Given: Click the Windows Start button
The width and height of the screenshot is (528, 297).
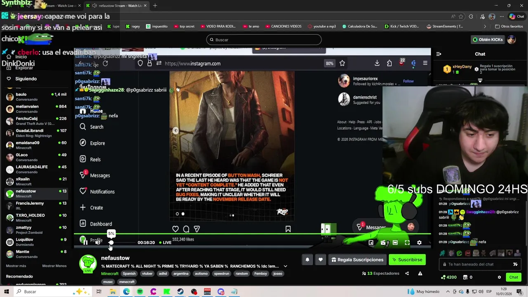Looking at the screenshot, I should [x=6, y=292].
